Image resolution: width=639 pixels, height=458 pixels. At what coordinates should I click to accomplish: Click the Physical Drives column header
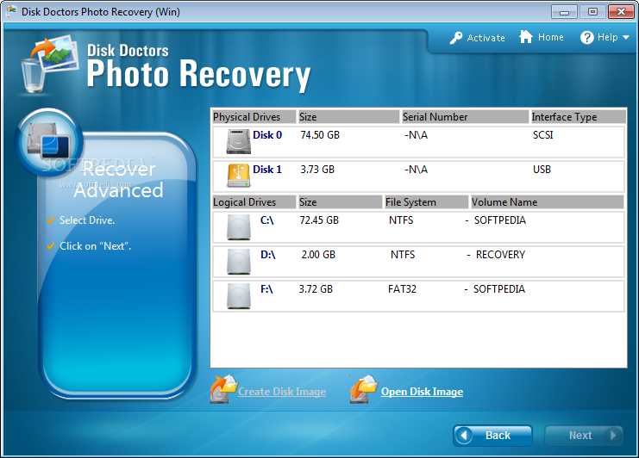click(254, 117)
